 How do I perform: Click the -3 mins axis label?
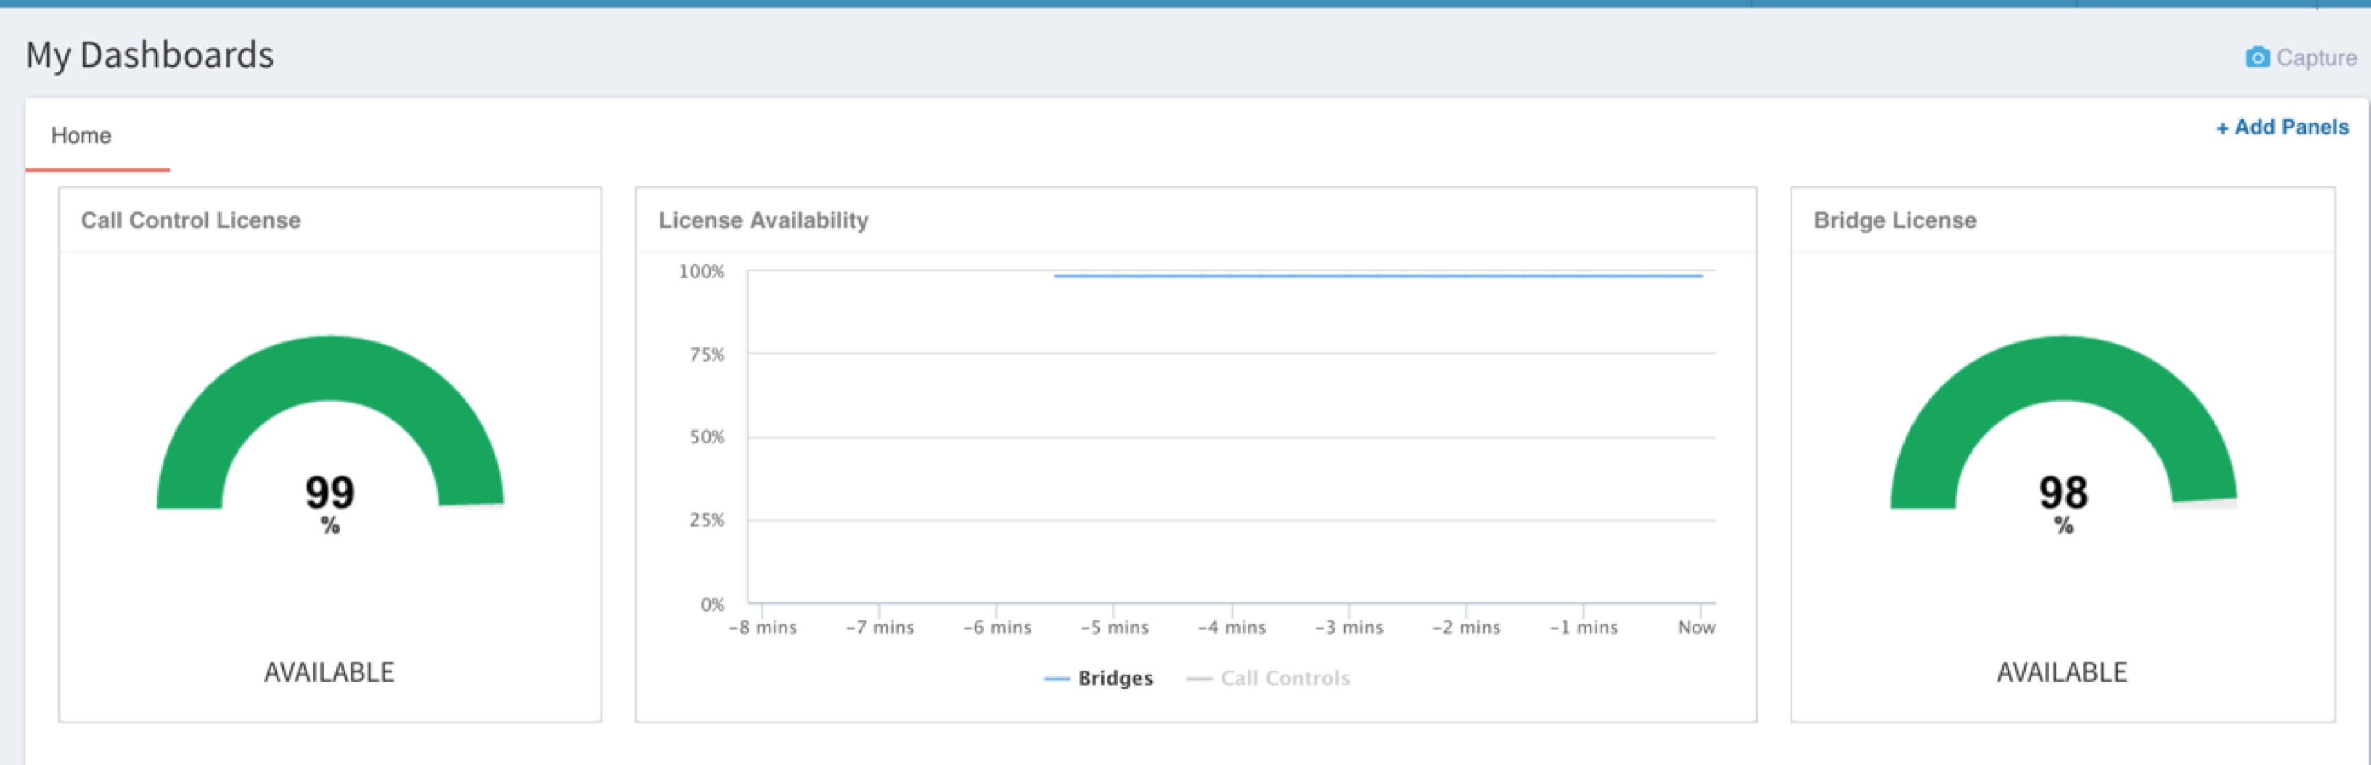pos(1350,627)
